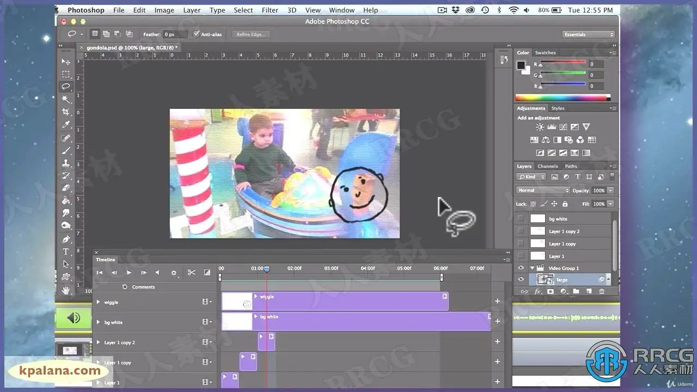This screenshot has width=697, height=392.
Task: Click the Refine Edge button
Action: click(x=250, y=34)
